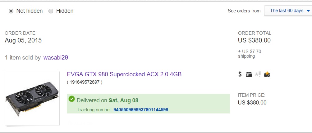
Task: Click the tracking number link
Action: [141, 110]
